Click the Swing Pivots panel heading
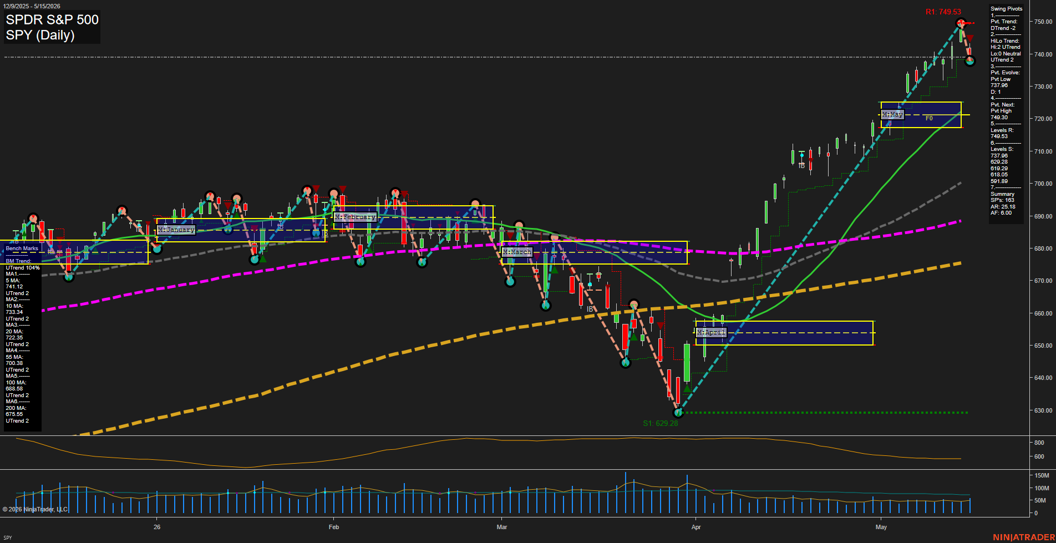1056x543 pixels. click(1006, 9)
